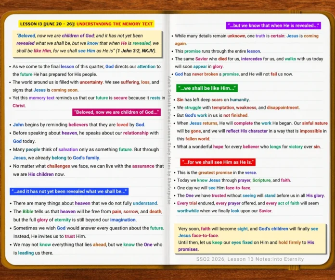The image size is (335, 280).
Task: Select the teal word "worthwhile"
Action: [x=188, y=211]
